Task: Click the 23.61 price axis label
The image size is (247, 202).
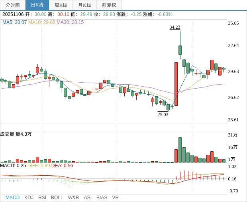Action: [233, 120]
